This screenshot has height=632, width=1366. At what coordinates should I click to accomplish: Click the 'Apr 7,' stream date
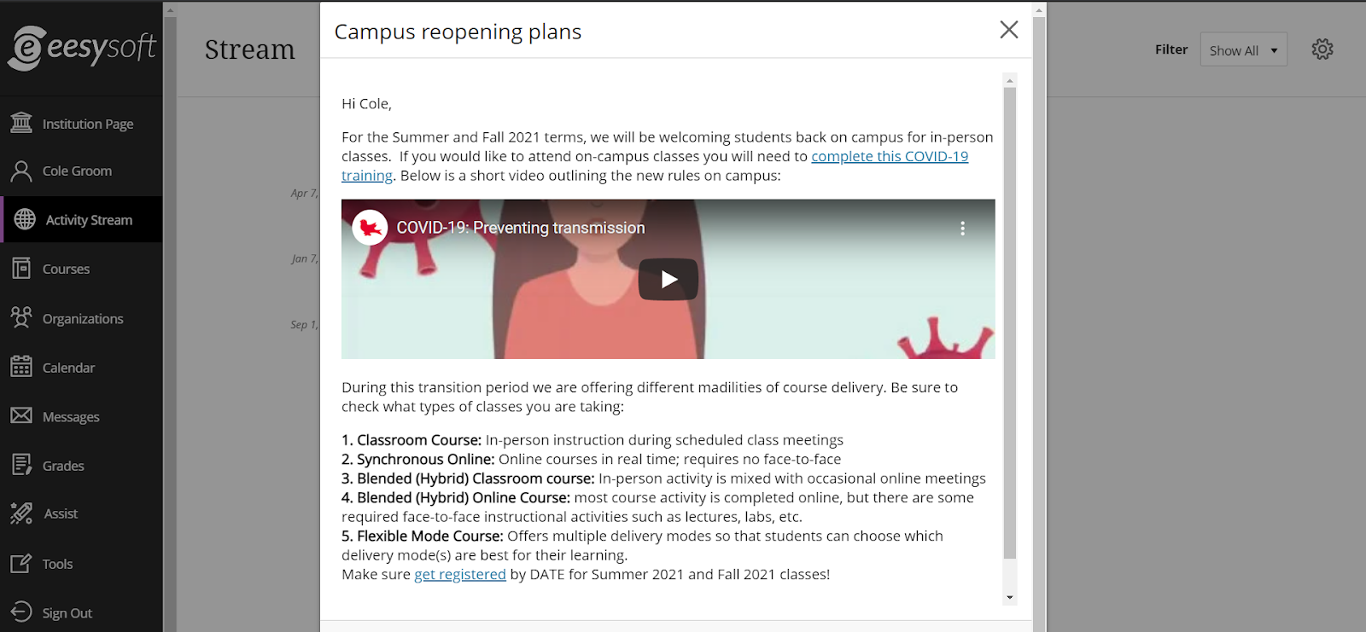point(304,194)
